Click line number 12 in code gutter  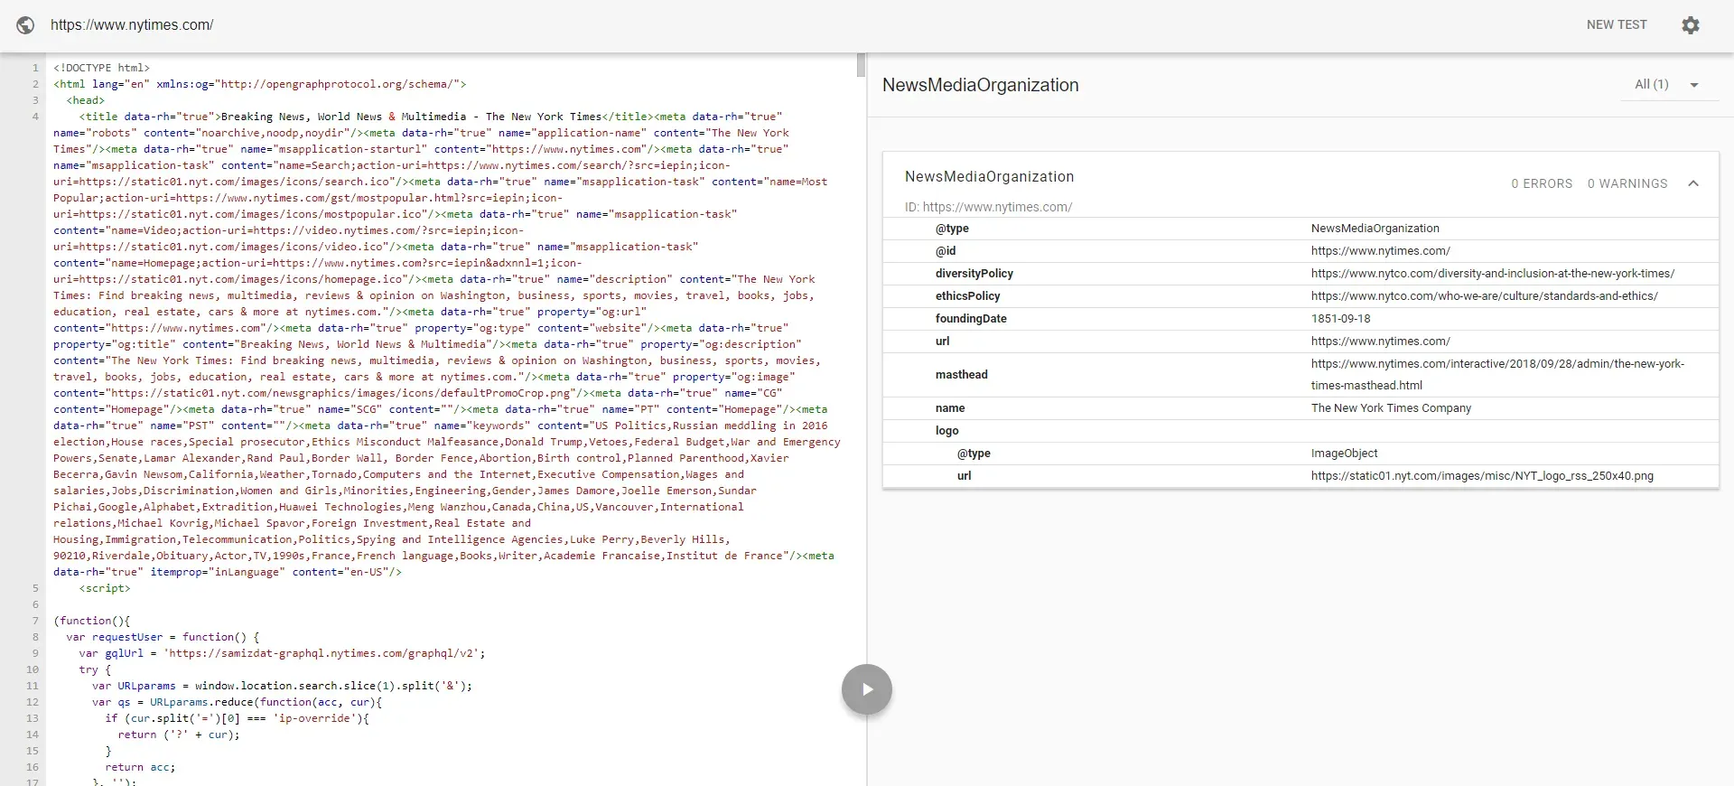pos(33,702)
